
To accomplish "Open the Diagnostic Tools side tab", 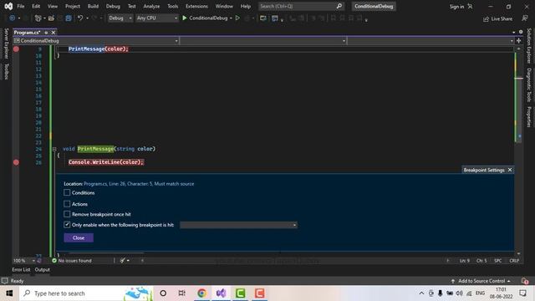I will coord(529,85).
